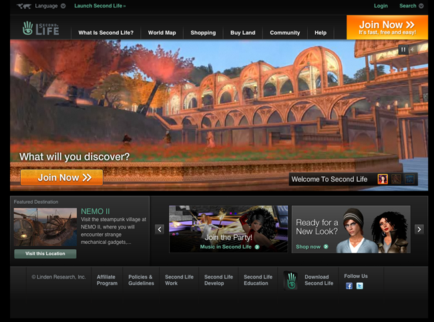Open Second Life Develop footer link
The height and width of the screenshot is (322, 434).
coord(218,280)
